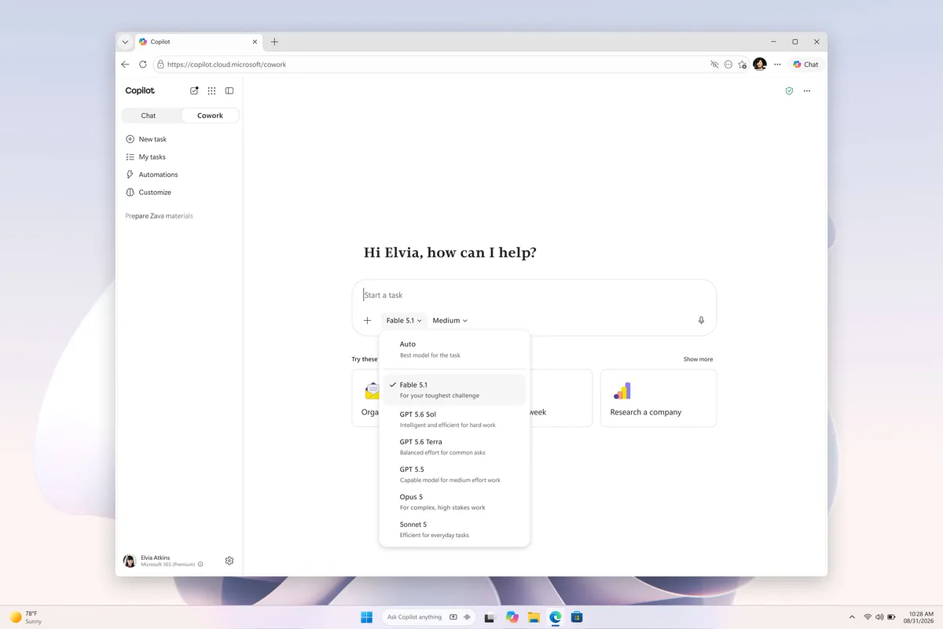The image size is (943, 629).
Task: Click Ask Copilot anything taskbar search
Action: click(x=414, y=617)
